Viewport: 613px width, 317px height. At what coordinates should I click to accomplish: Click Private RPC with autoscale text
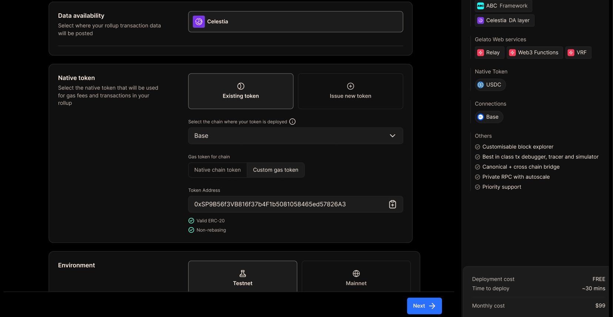click(x=516, y=177)
